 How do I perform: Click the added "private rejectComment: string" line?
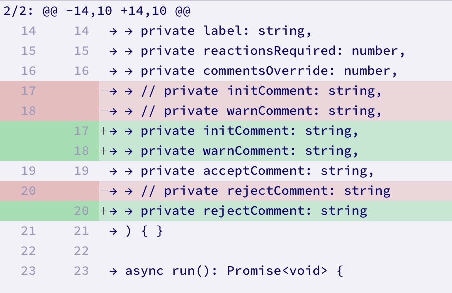point(254,211)
